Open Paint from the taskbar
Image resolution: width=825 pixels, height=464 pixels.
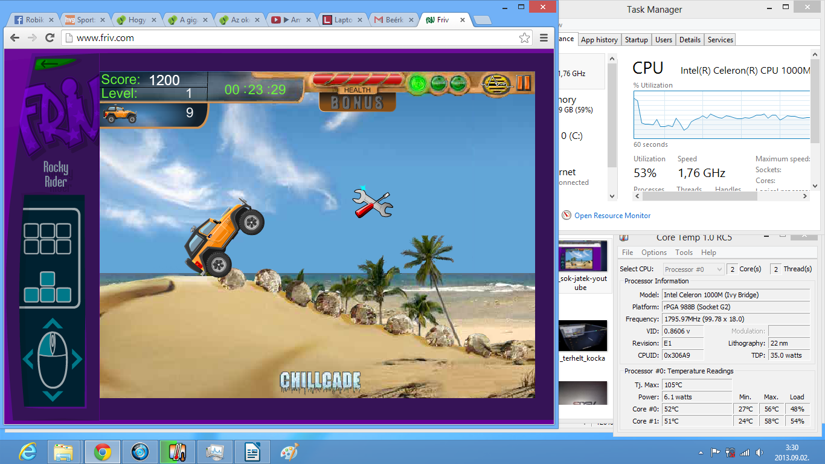[290, 452]
